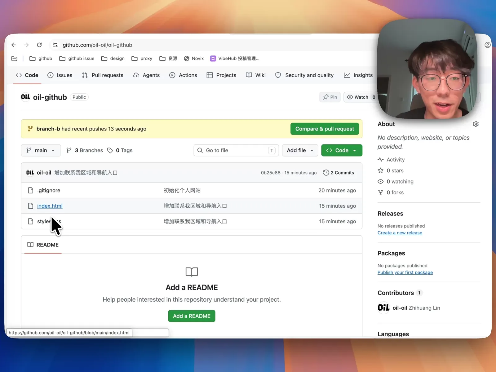The image size is (496, 372).
Task: Click the oil-github repository avatar
Action: pos(25,97)
